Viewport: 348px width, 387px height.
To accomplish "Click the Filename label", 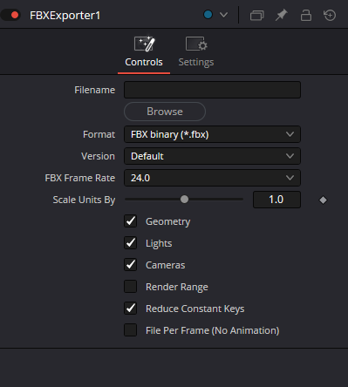I will click(x=94, y=90).
